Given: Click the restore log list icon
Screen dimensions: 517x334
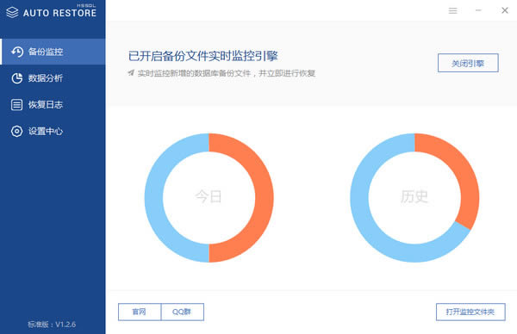Looking at the screenshot, I should [17, 105].
